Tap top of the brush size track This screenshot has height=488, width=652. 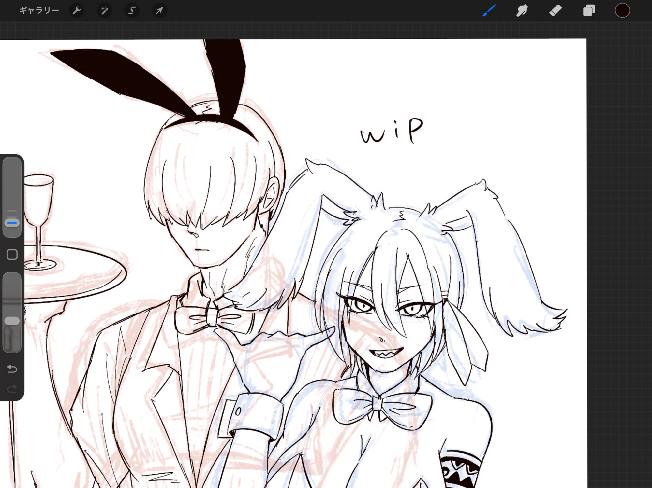click(12, 166)
